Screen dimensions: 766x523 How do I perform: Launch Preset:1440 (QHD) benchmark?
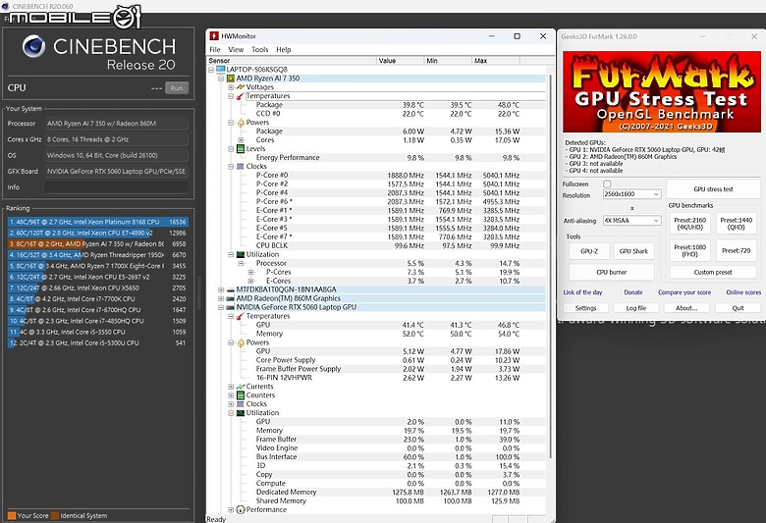point(736,223)
